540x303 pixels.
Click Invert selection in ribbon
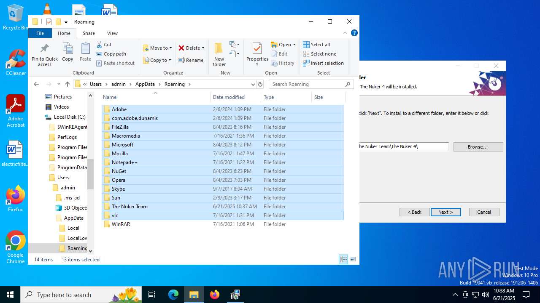[x=323, y=63]
